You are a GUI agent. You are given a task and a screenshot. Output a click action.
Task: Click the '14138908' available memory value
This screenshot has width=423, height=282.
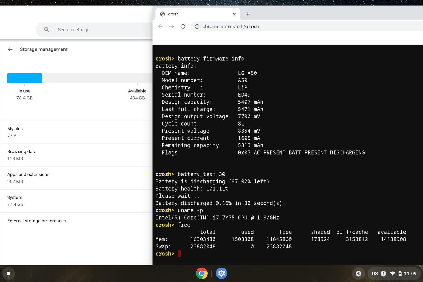tap(393, 239)
